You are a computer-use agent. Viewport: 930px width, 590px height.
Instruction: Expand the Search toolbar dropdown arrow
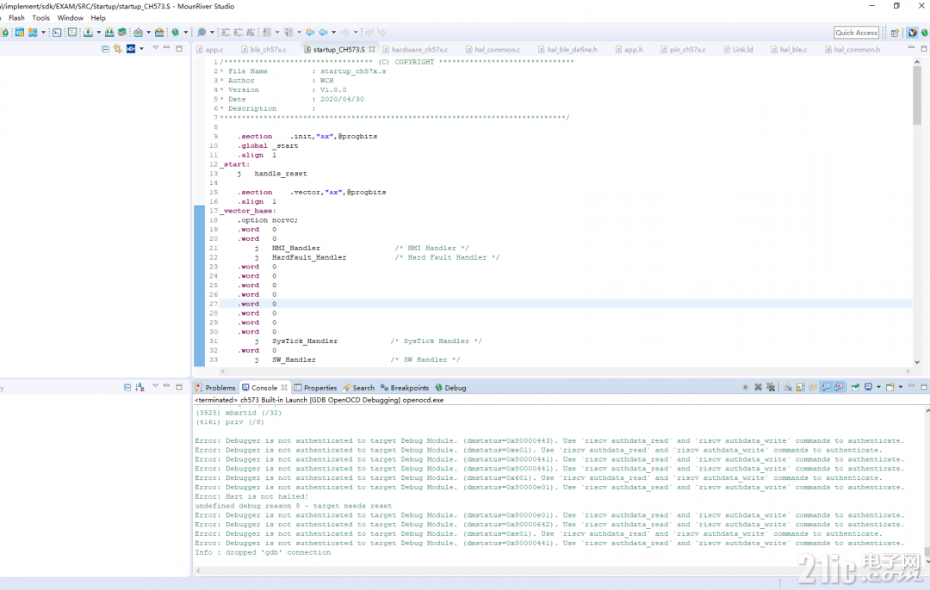212,33
